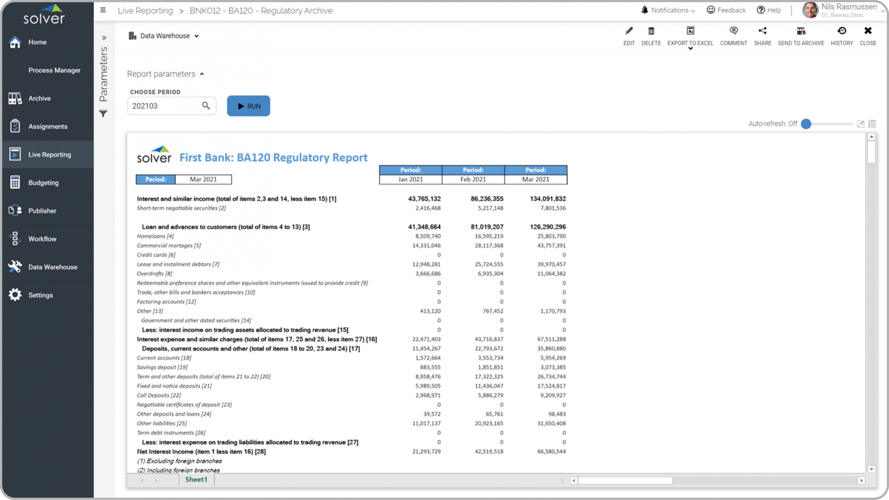Viewport: 889px width, 500px height.
Task: Send report to Archive
Action: point(801,35)
